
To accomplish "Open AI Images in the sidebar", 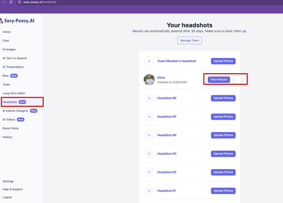I will pyautogui.click(x=9, y=50).
